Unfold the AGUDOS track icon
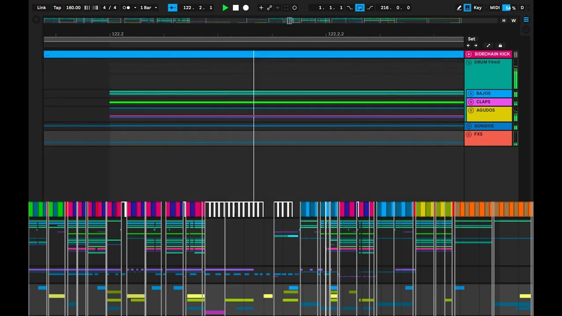 tap(471, 110)
